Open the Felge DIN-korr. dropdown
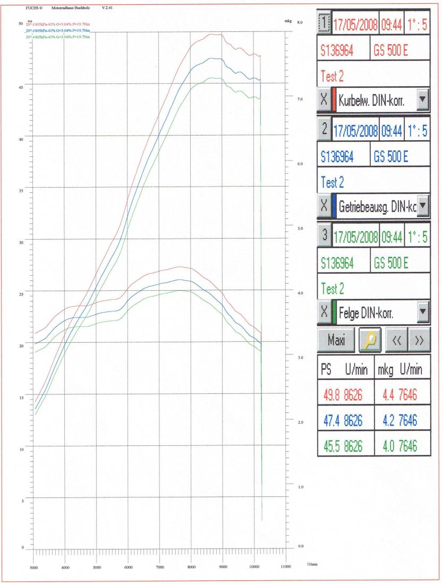The height and width of the screenshot is (583, 442). tap(422, 313)
